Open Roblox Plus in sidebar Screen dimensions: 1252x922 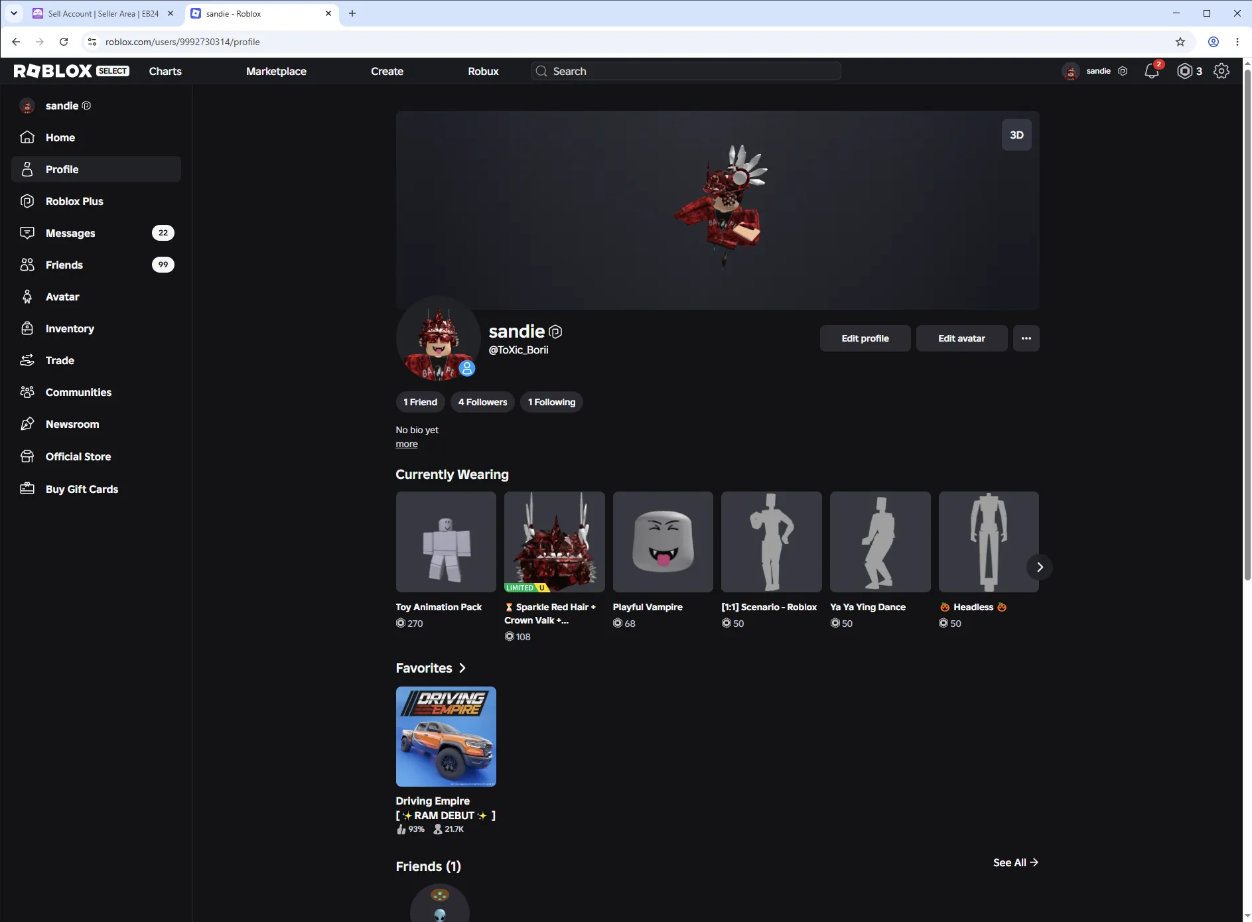point(96,201)
